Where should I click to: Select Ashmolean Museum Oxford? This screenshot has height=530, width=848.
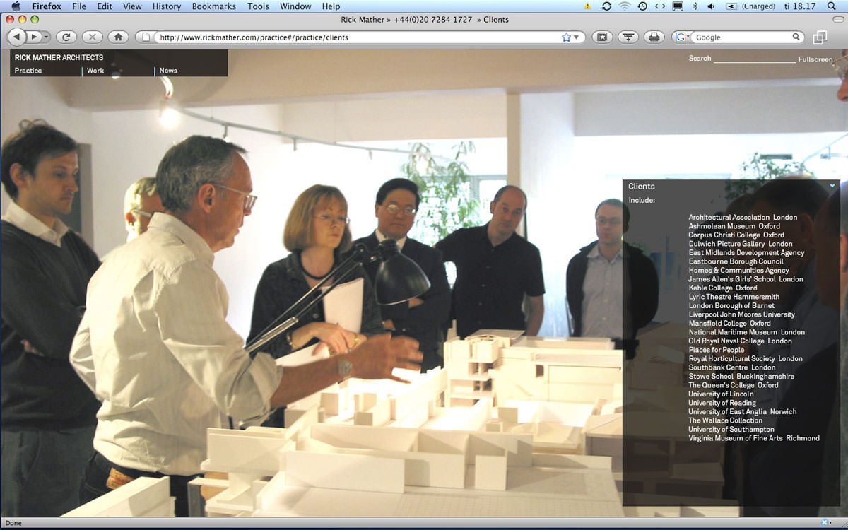pos(734,226)
